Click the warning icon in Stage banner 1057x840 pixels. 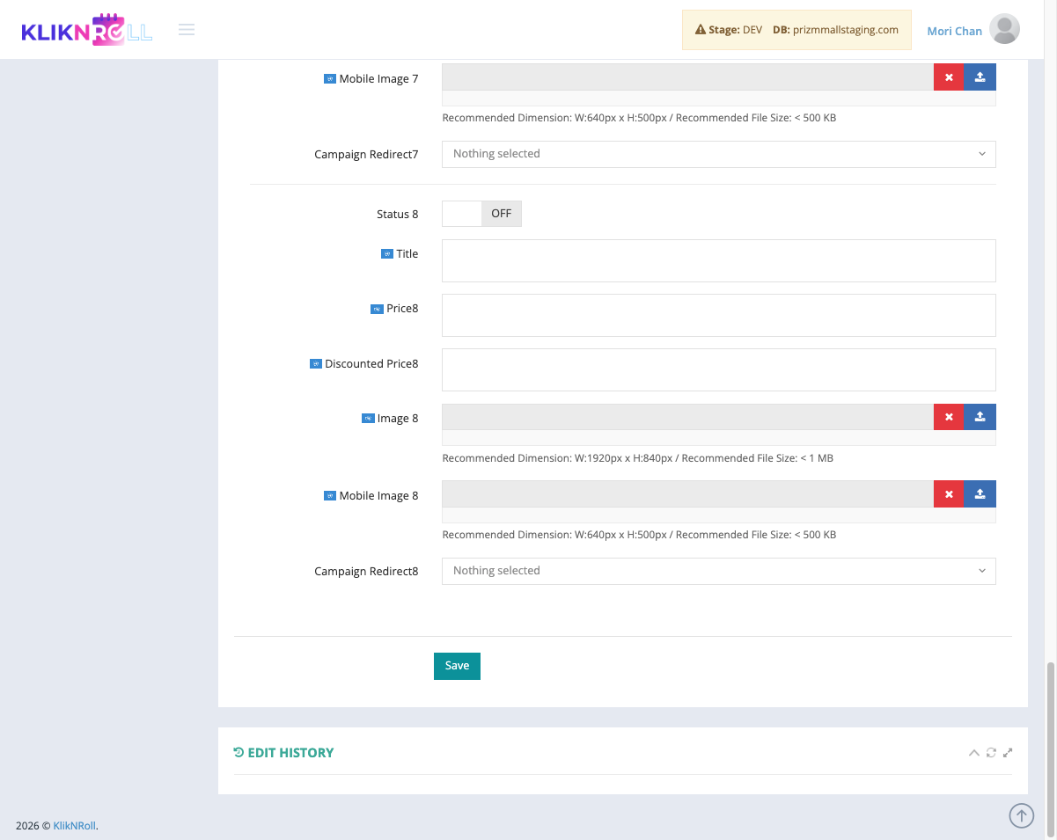(701, 30)
